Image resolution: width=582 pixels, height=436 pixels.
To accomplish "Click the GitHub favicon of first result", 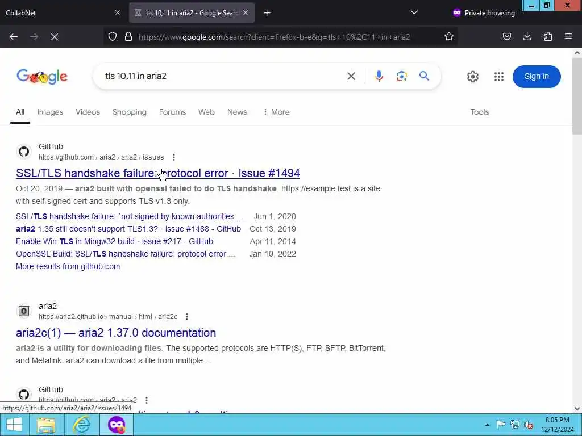I will (x=24, y=152).
